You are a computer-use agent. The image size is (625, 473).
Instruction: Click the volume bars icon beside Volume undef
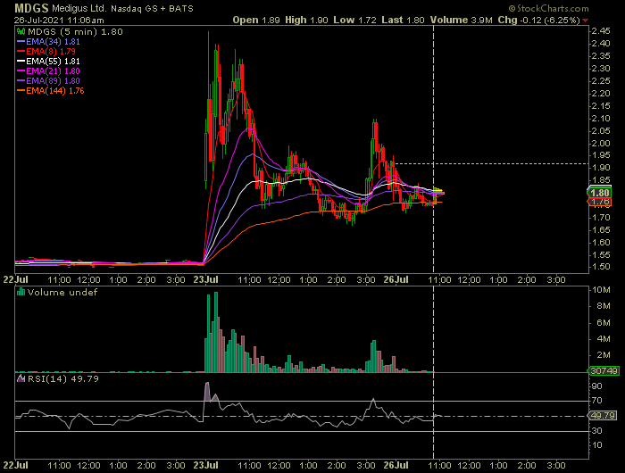(x=21, y=292)
